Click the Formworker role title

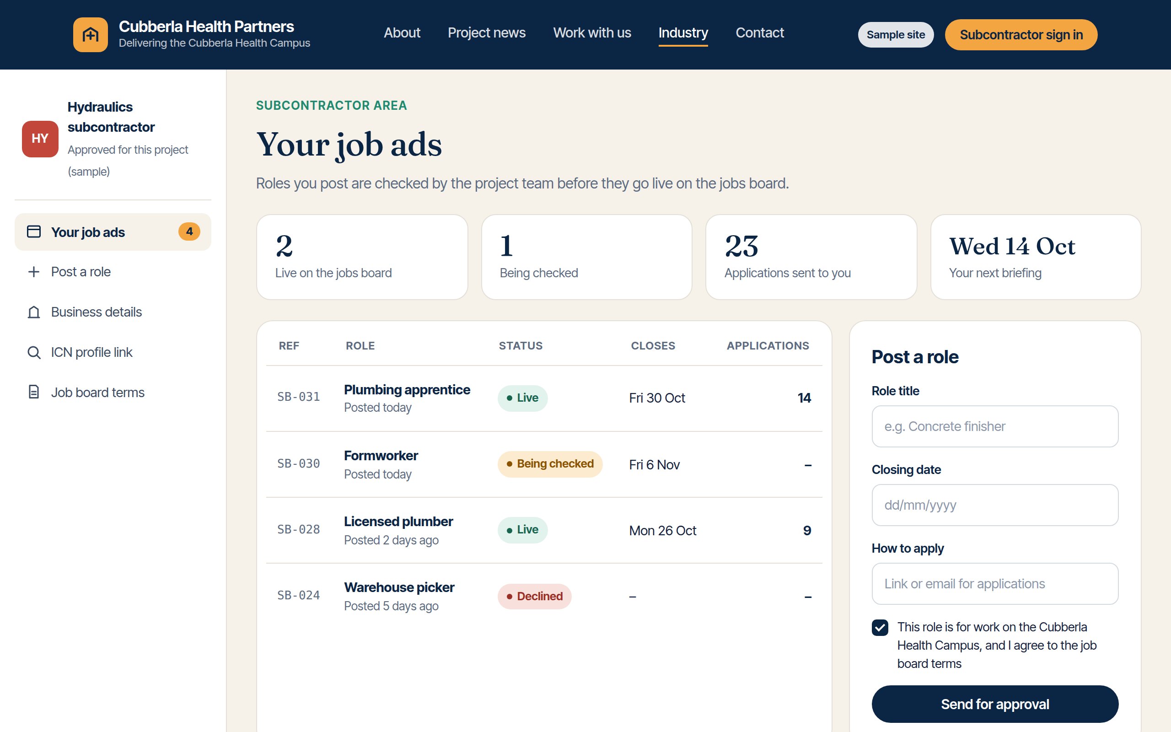[381, 456]
